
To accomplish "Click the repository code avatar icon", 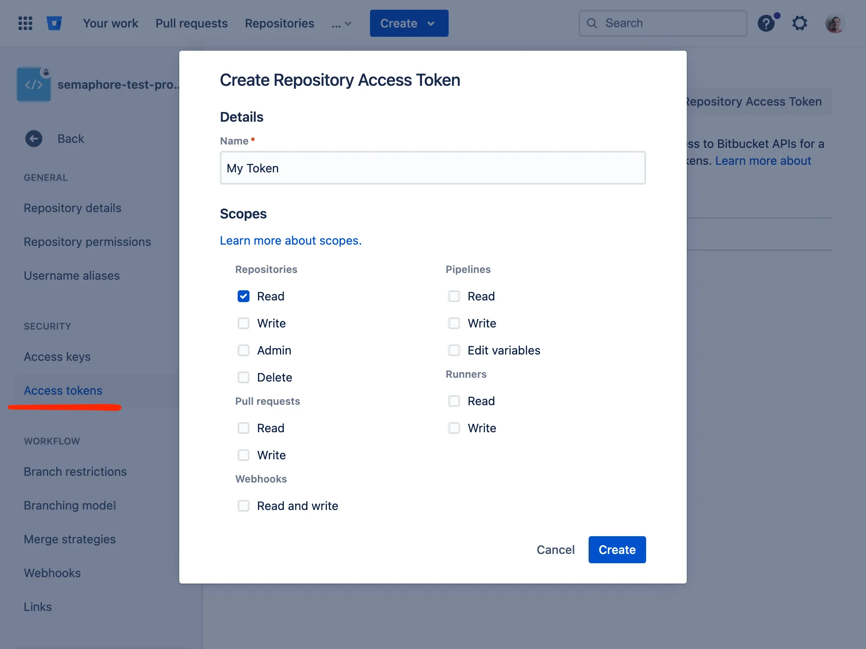I will [x=34, y=85].
